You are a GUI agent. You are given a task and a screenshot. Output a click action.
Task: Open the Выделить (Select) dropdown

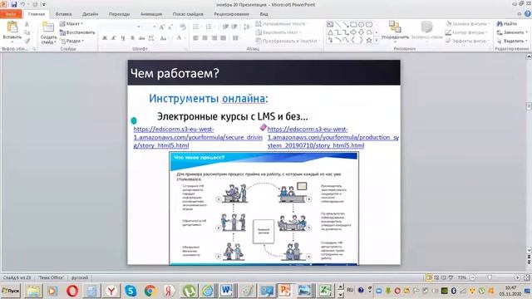click(512, 41)
